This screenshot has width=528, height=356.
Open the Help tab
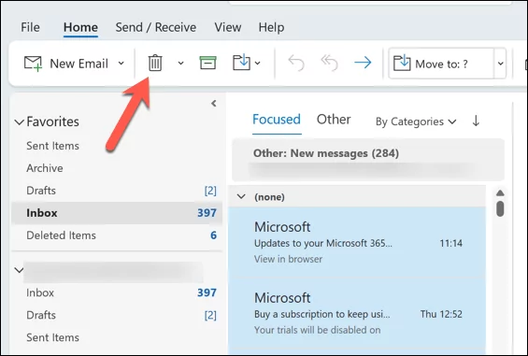coord(271,27)
